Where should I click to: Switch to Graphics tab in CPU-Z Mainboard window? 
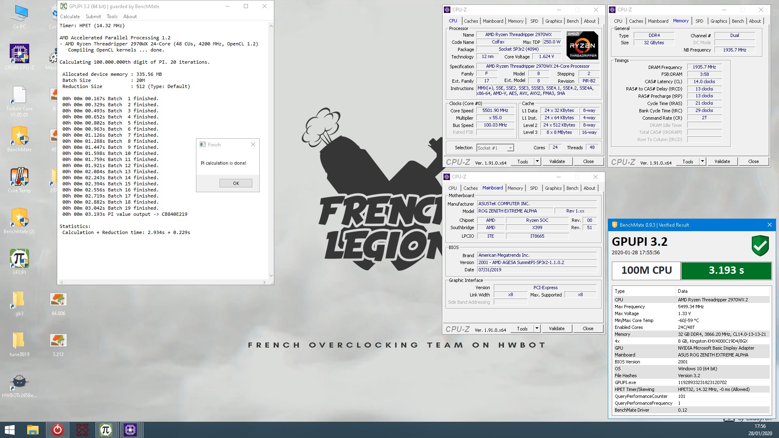[553, 188]
